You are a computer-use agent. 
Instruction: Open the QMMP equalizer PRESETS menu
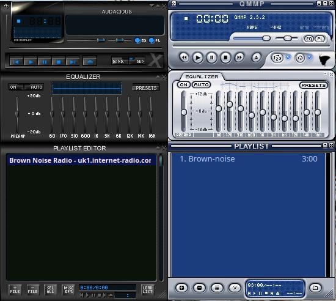pos(313,86)
